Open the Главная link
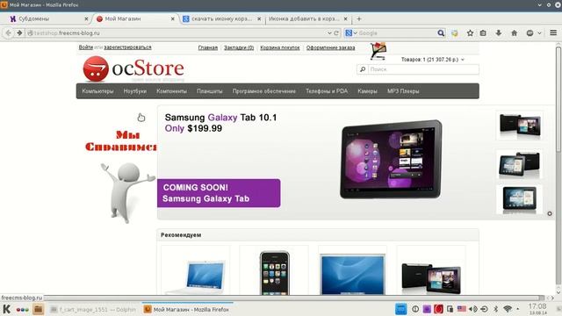 (208, 47)
